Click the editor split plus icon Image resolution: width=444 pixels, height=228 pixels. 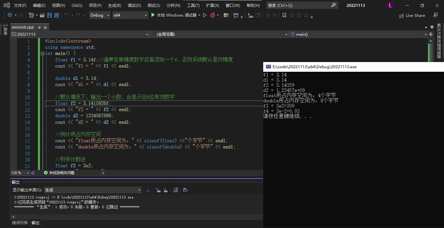pos(431,34)
